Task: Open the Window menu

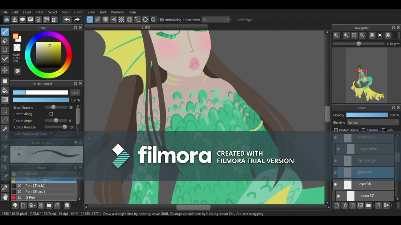Action: (117, 12)
